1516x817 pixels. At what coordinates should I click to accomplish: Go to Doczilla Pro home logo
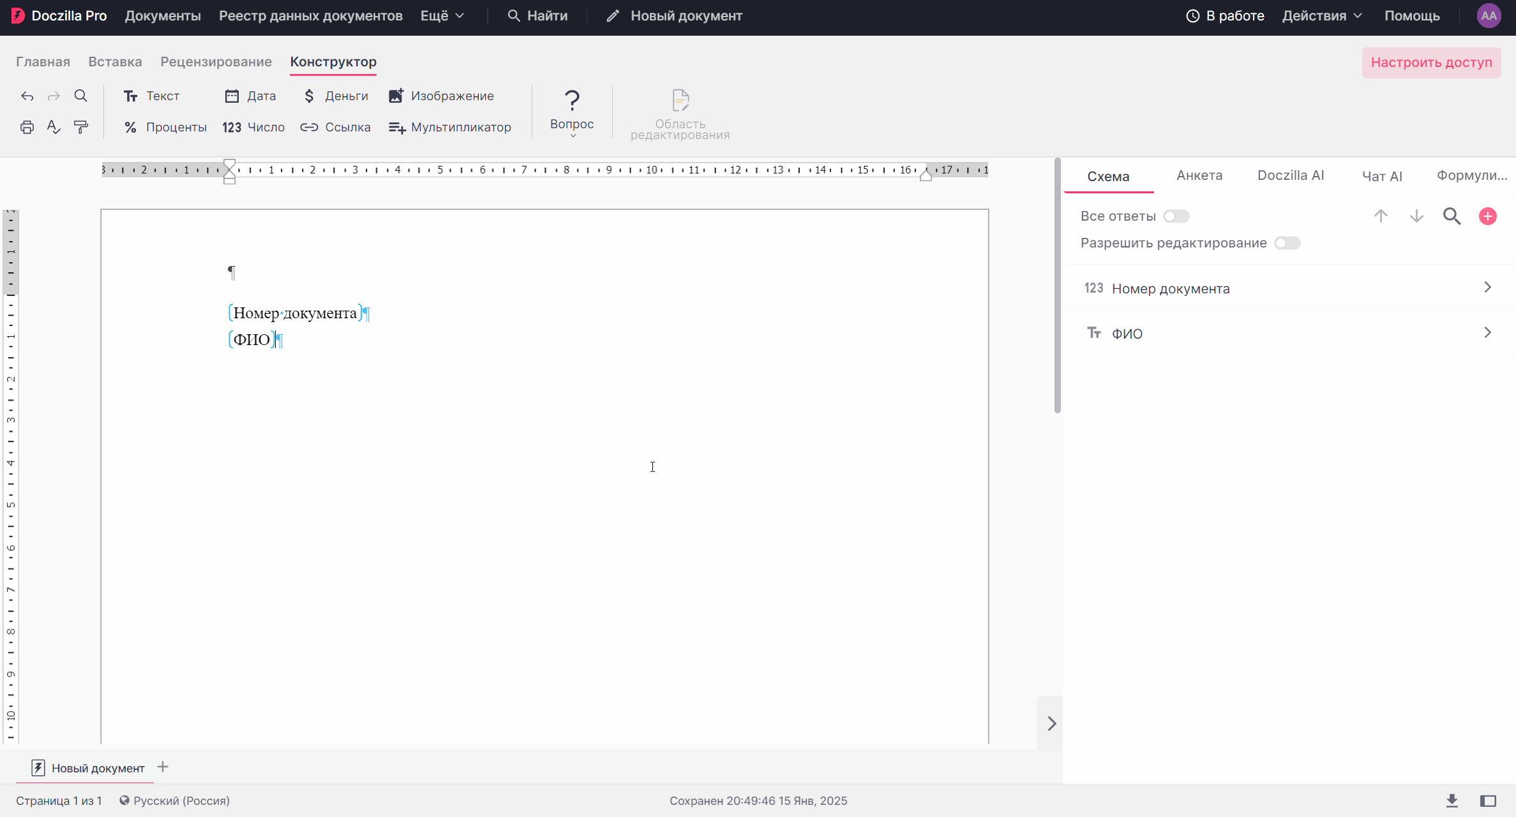point(59,16)
